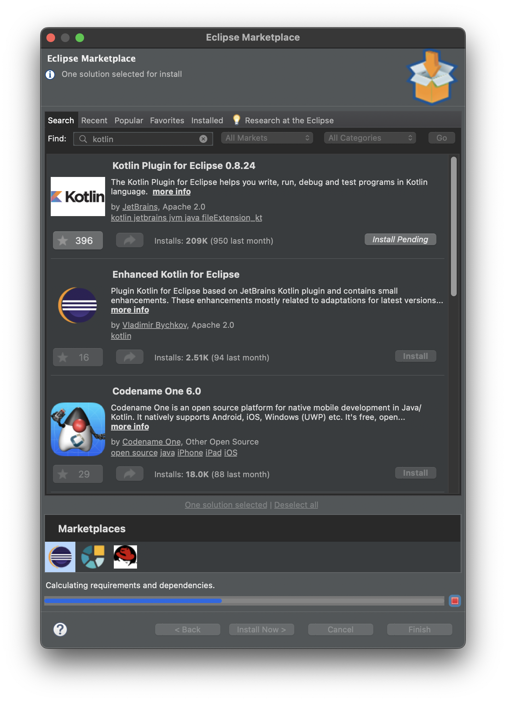506x702 pixels.
Task: Click the lightbulb Research icon
Action: coord(236,120)
